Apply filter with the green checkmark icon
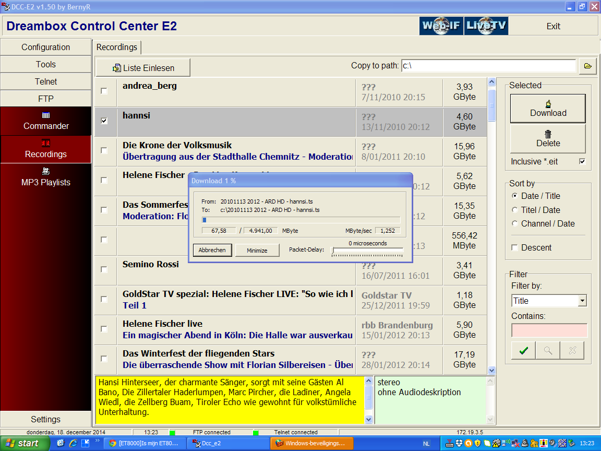 point(523,351)
